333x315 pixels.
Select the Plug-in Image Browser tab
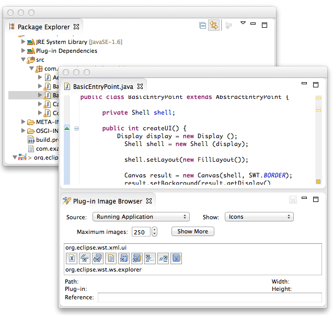(x=108, y=201)
